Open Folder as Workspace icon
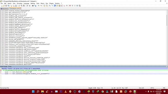This screenshot has height=94, width=168. (64, 6)
